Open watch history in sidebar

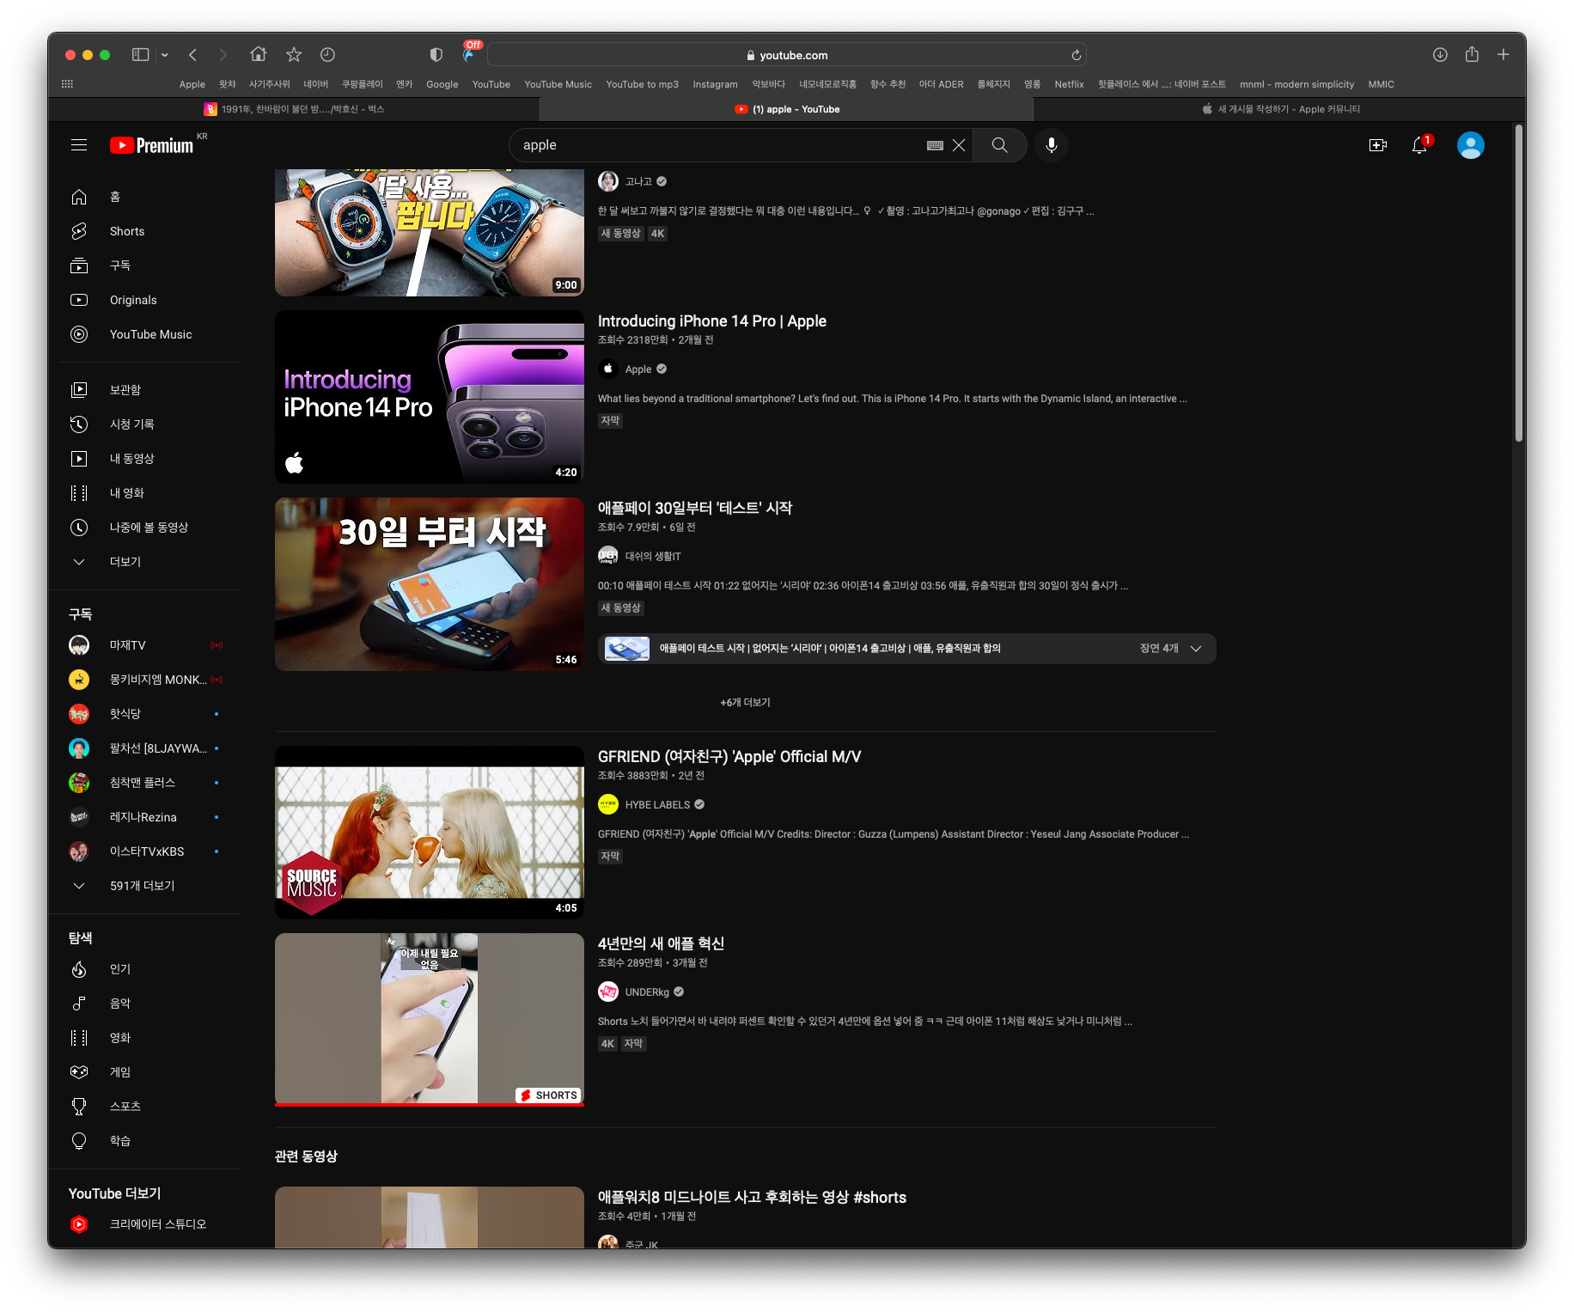point(131,424)
